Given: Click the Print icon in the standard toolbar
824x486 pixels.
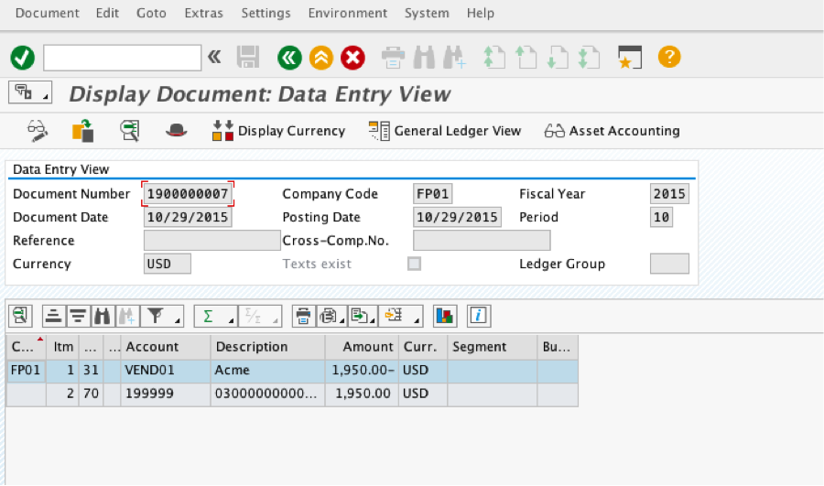Looking at the screenshot, I should pos(393,58).
